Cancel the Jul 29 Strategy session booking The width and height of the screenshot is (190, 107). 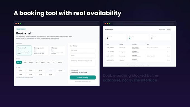pos(168,52)
